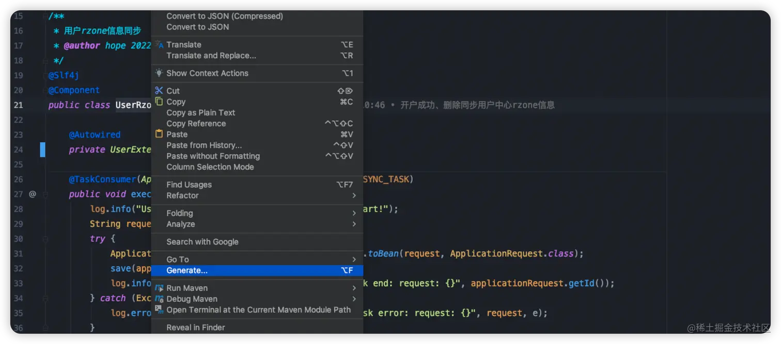Click the scissors Cut icon
Viewport: 781px width, 344px height.
(x=159, y=90)
